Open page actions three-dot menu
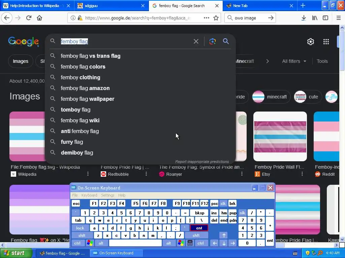 click(x=207, y=18)
